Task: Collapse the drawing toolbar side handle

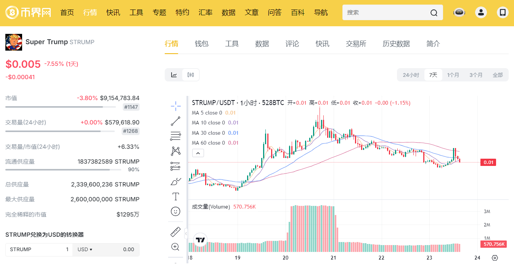Action: (x=186, y=233)
